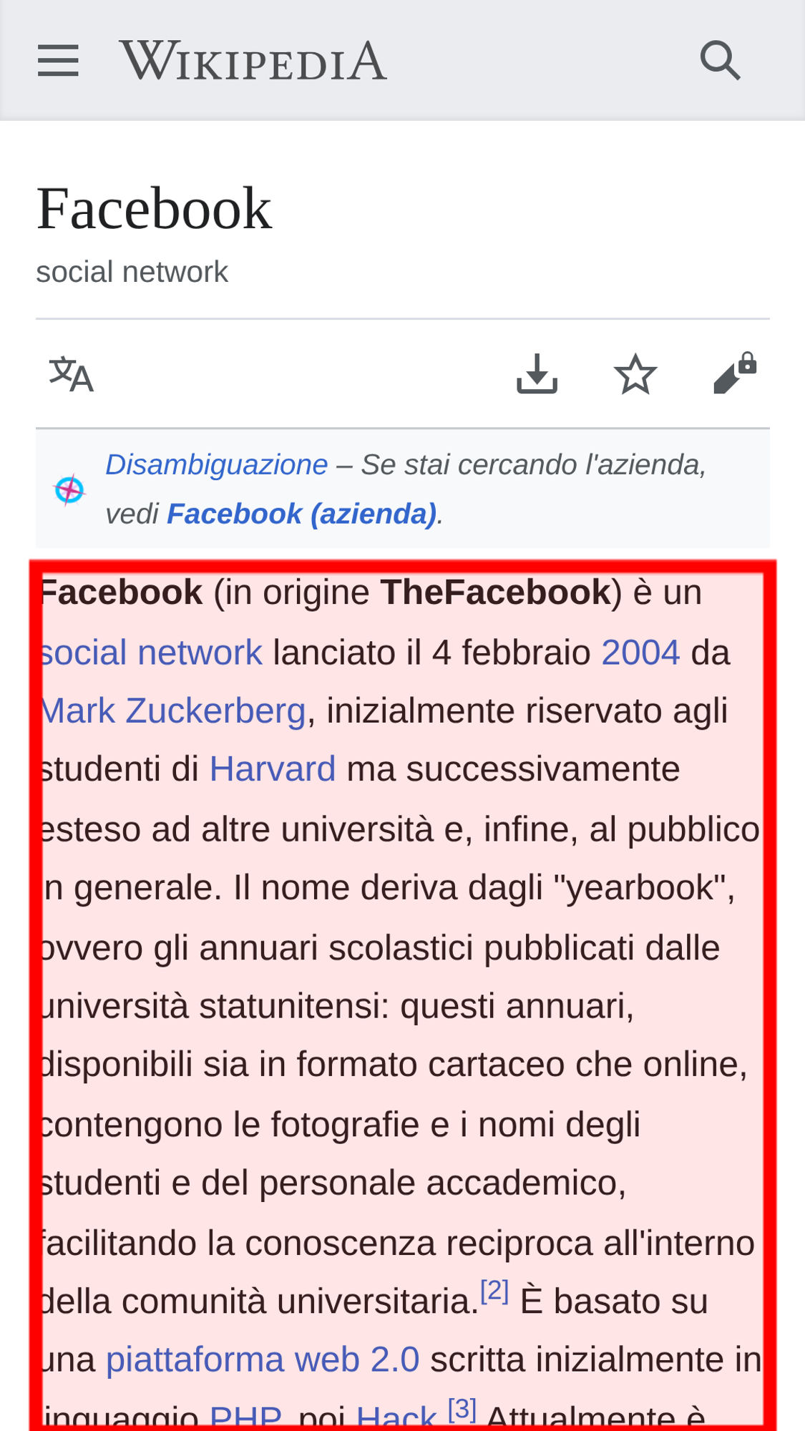Add page to watchlist via star icon
The height and width of the screenshot is (1431, 805).
tap(635, 374)
